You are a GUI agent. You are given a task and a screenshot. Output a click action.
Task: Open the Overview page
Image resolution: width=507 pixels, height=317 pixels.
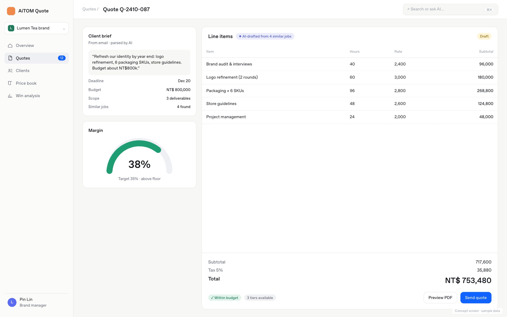[37, 46]
